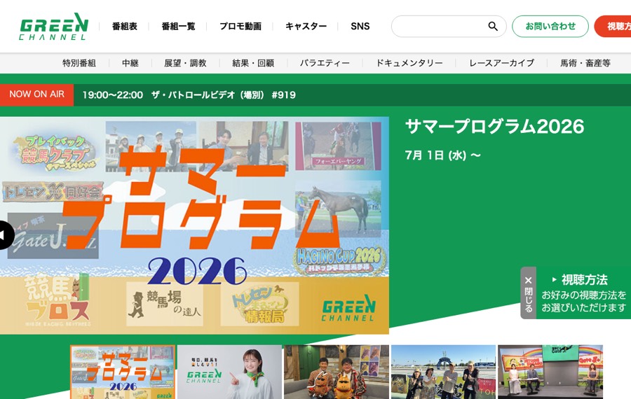Image resolution: width=631 pixels, height=399 pixels.
Task: Click the お問い合わせ button
Action: [550, 27]
